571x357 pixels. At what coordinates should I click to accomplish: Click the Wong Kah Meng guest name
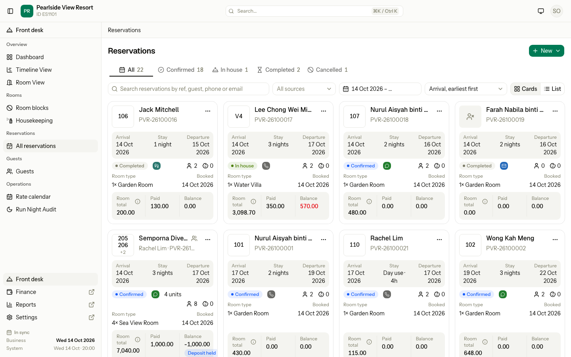(510, 238)
